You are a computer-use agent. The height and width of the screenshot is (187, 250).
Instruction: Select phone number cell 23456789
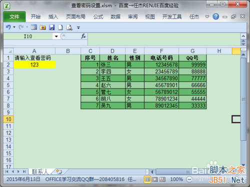coord(161,71)
